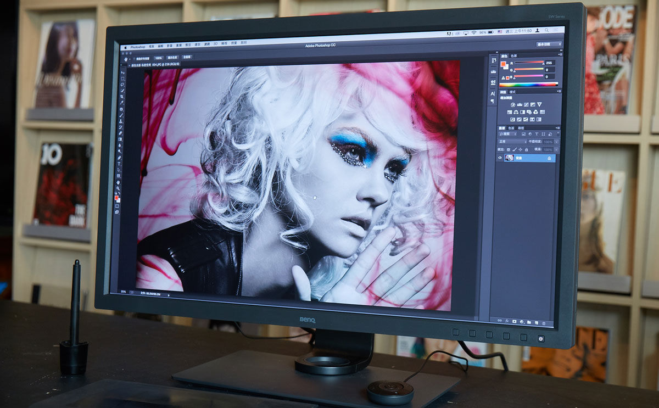Click the 100% zoom button
The height and width of the screenshot is (408, 659).
[159, 58]
